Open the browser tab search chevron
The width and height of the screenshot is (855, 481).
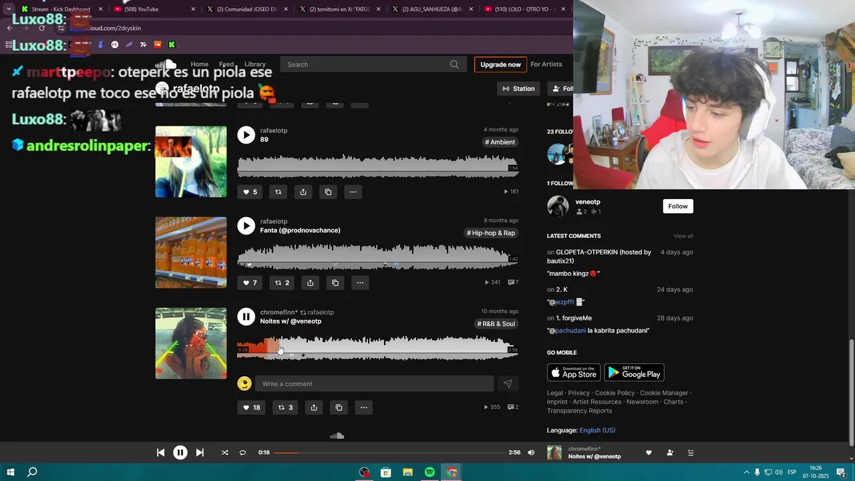[x=8, y=9]
